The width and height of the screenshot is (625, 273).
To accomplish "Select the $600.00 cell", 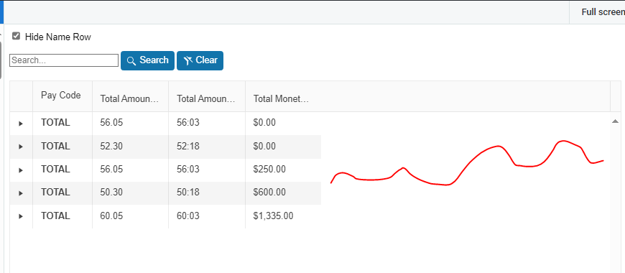I will coord(283,193).
